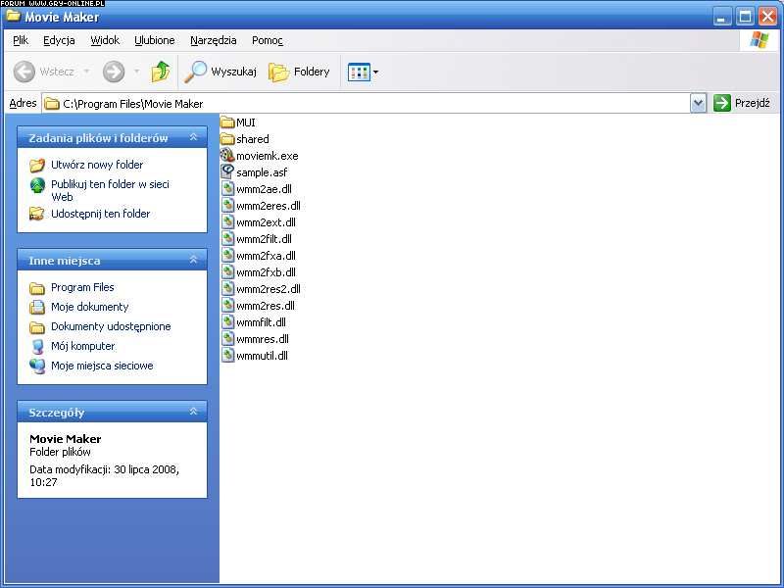Select the wmm2fxb.dll file icon
The width and height of the screenshot is (784, 588).
[x=227, y=272]
